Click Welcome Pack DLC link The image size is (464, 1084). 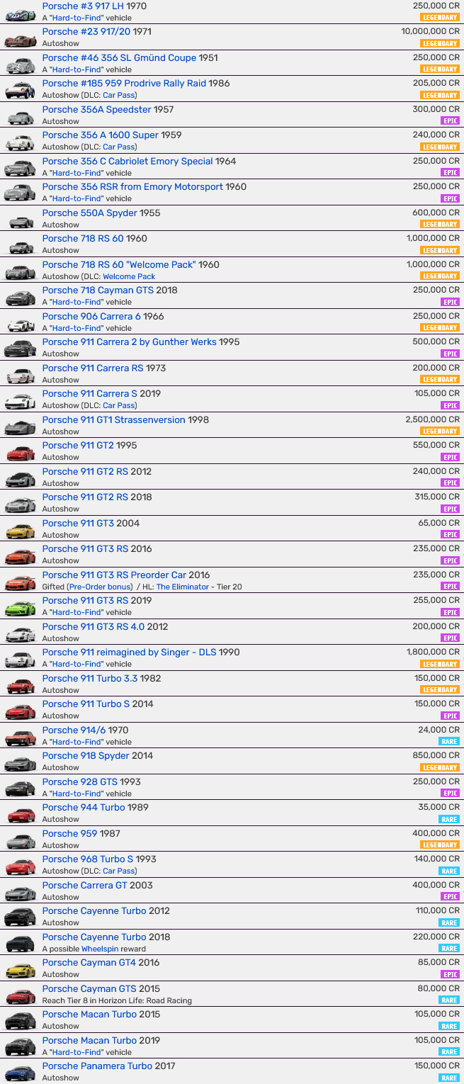129,276
